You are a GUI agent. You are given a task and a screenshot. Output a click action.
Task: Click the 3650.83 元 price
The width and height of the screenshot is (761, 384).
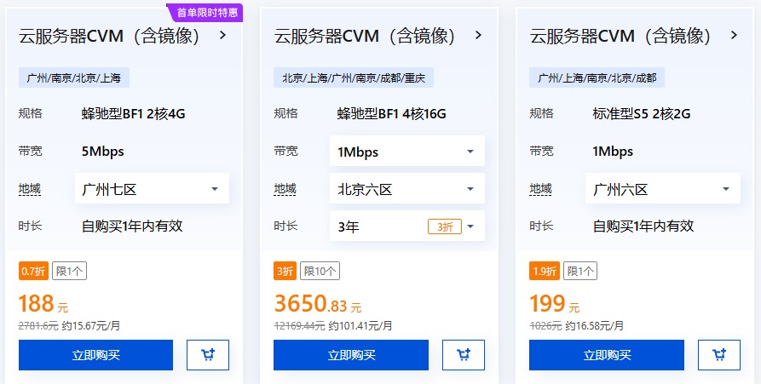point(317,304)
